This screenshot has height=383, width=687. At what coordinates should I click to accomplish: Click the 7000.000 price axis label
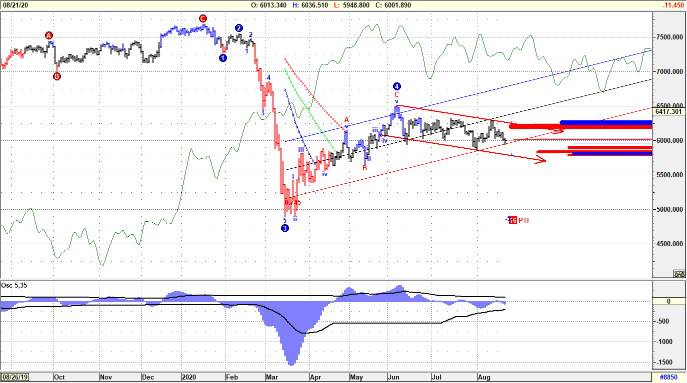point(669,72)
